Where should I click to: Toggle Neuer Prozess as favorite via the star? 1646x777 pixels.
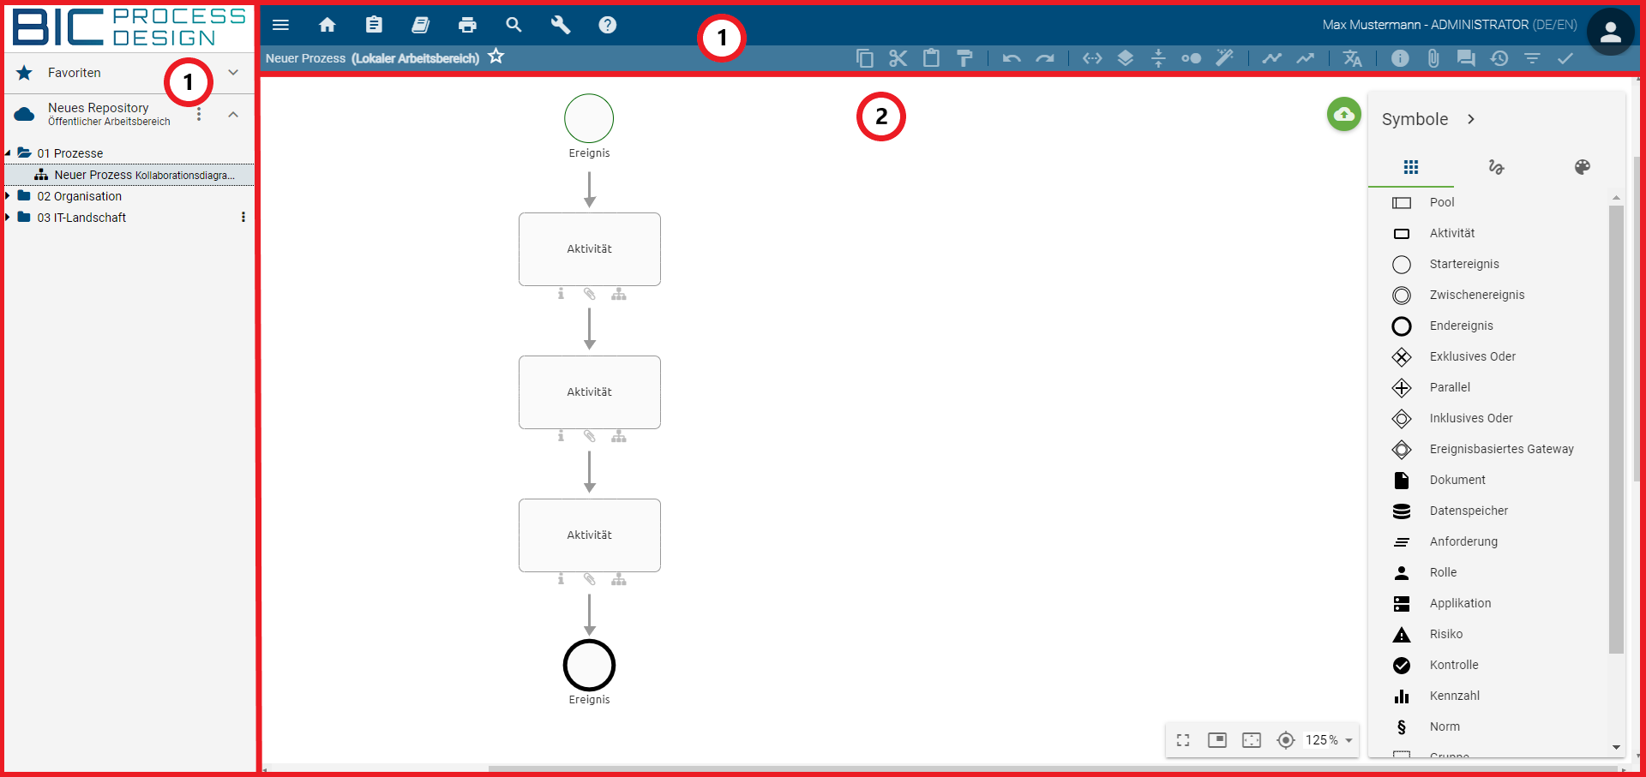[496, 57]
